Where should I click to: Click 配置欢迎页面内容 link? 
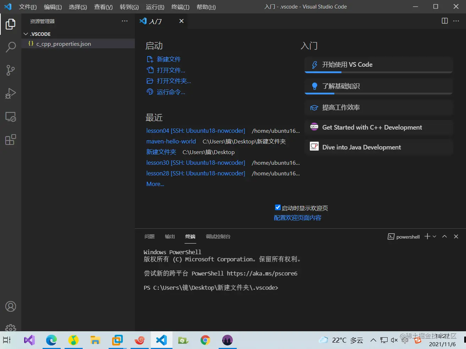coord(297,218)
